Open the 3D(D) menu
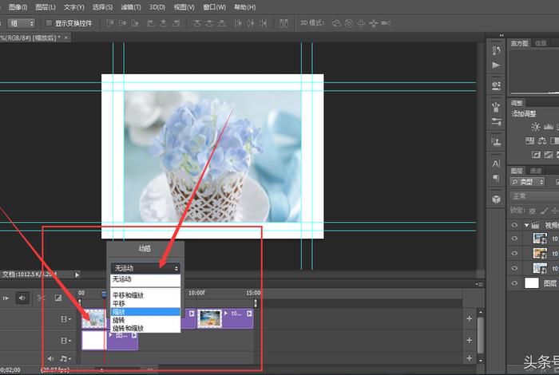 (157, 6)
